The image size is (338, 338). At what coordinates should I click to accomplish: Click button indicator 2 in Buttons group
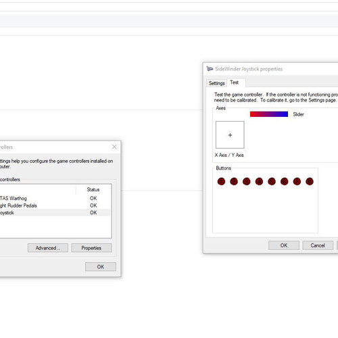(234, 181)
